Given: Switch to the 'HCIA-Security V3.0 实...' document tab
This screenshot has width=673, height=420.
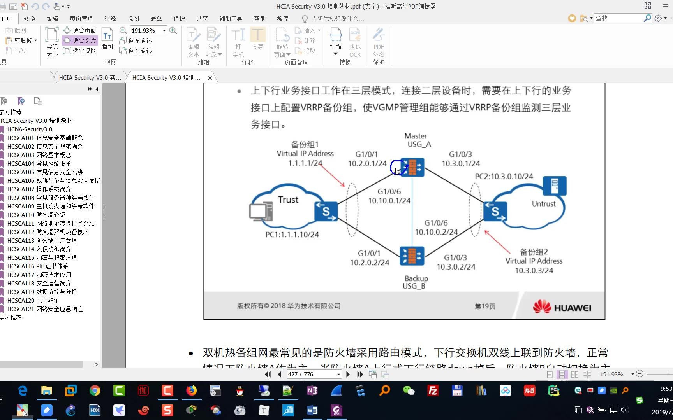Looking at the screenshot, I should [x=90, y=77].
